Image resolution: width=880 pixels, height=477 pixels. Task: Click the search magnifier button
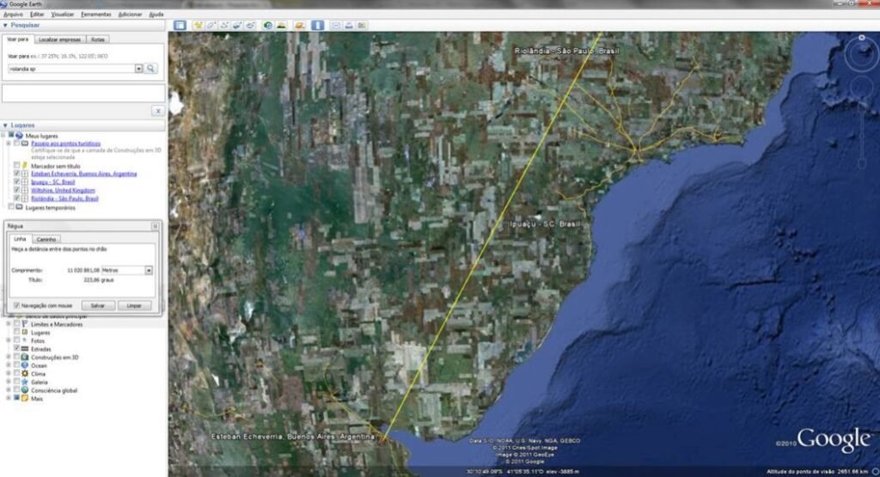[x=151, y=68]
